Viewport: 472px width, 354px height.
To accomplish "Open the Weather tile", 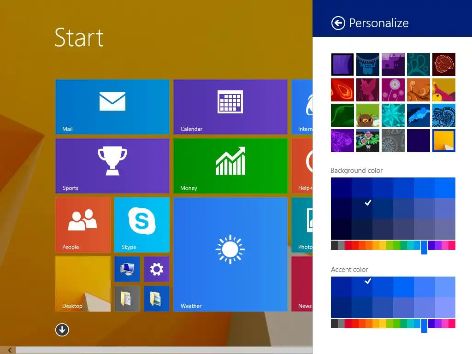I will [230, 254].
